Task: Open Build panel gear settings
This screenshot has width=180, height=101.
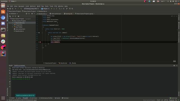Action: click(x=174, y=66)
